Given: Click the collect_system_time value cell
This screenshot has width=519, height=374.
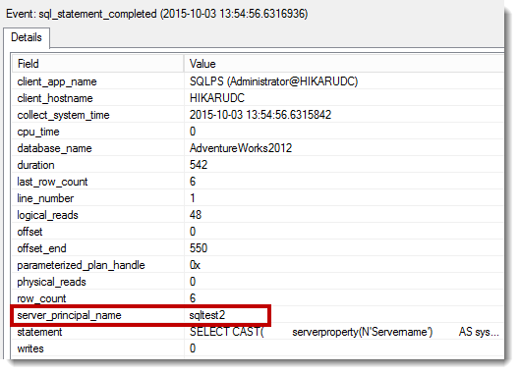Looking at the screenshot, I should pyautogui.click(x=344, y=115).
